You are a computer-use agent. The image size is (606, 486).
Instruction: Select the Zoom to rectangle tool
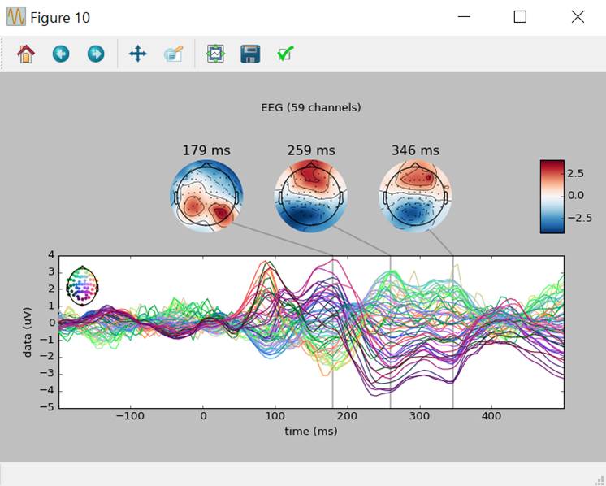pyautogui.click(x=173, y=54)
